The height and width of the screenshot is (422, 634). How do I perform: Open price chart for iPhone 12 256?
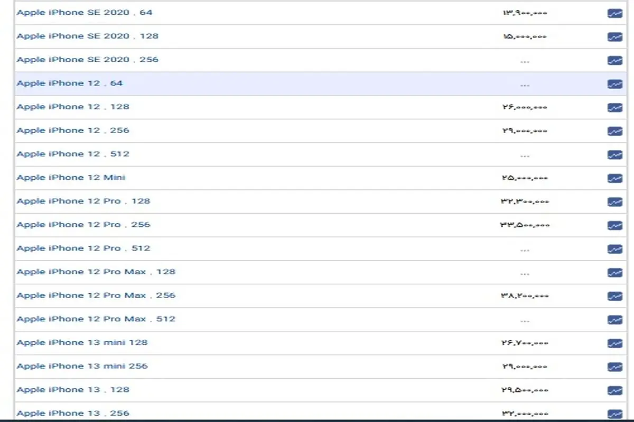614,131
